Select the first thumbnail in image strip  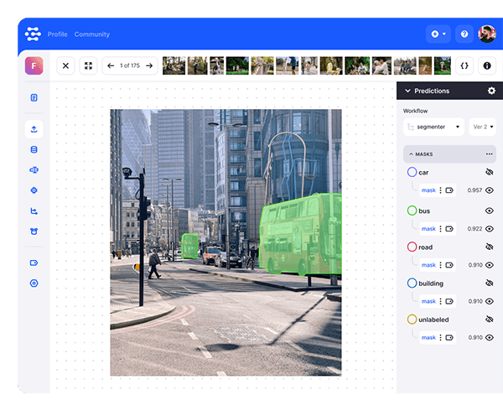pos(173,65)
